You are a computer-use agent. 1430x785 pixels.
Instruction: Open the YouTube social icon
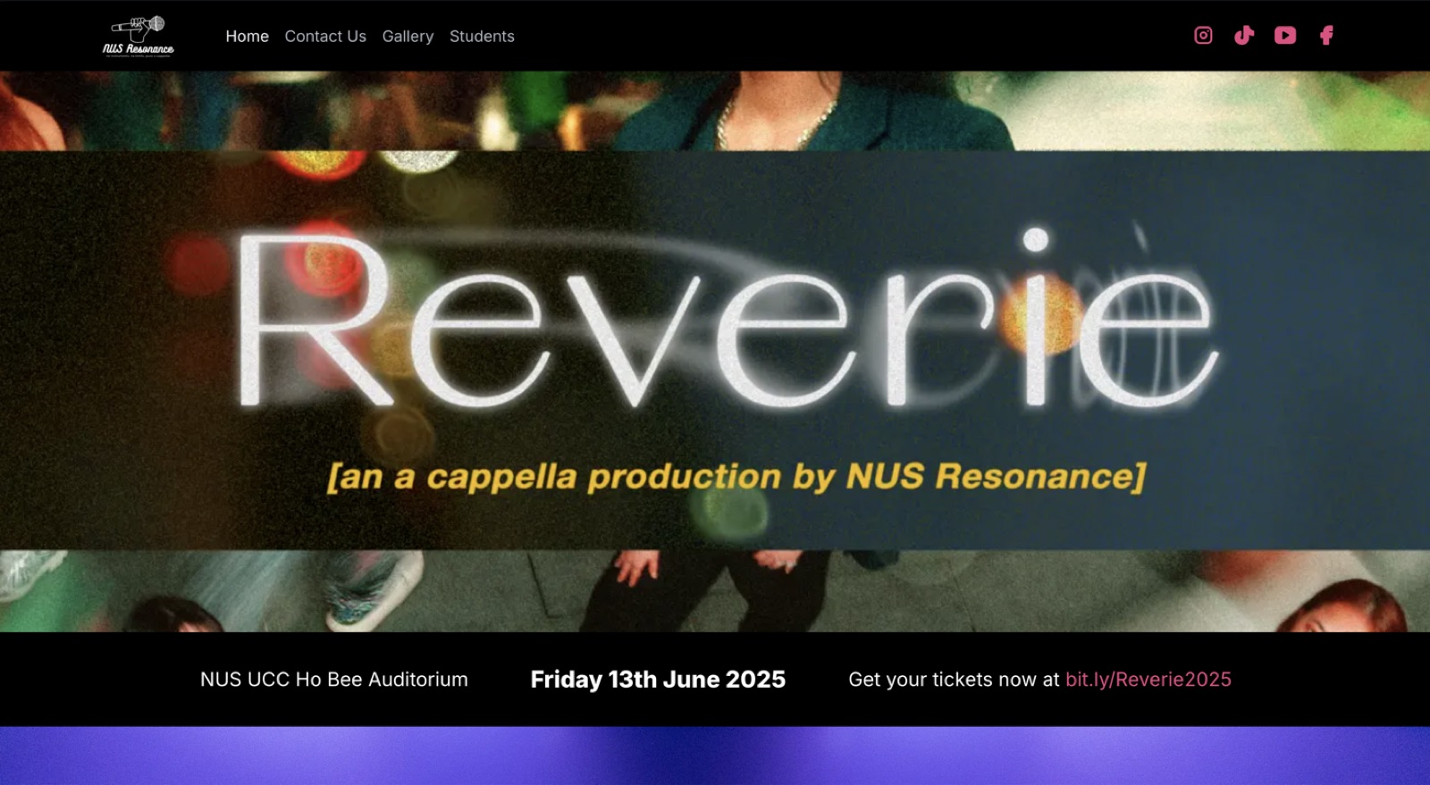pyautogui.click(x=1285, y=36)
